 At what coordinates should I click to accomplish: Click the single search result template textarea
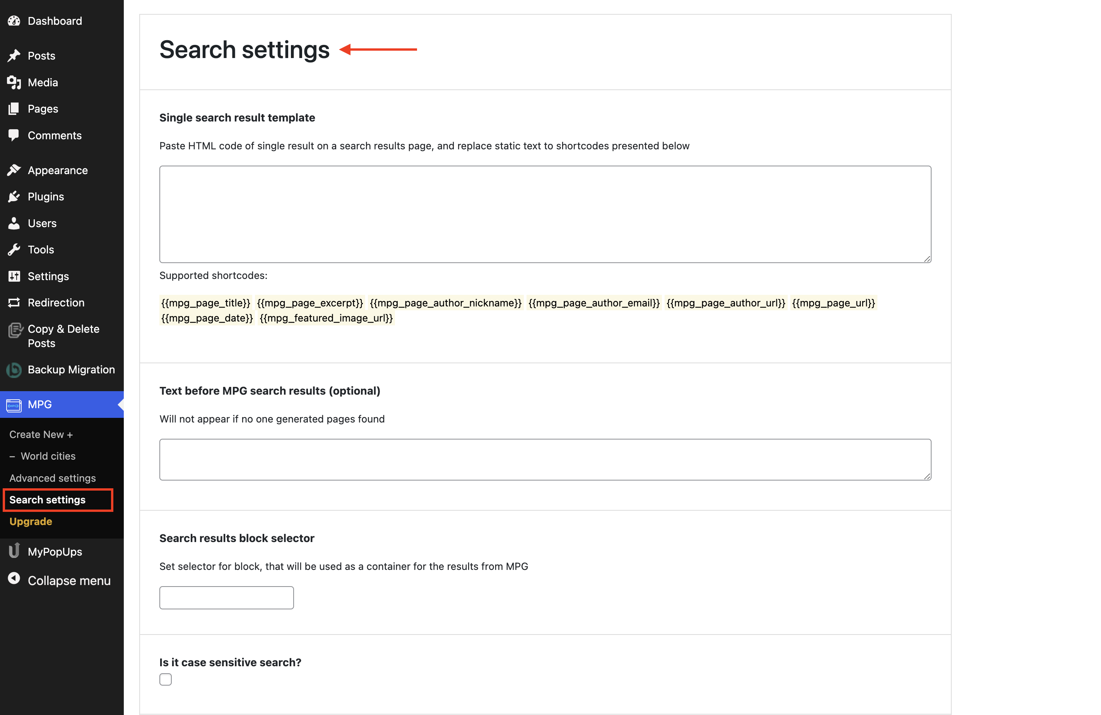click(x=545, y=214)
